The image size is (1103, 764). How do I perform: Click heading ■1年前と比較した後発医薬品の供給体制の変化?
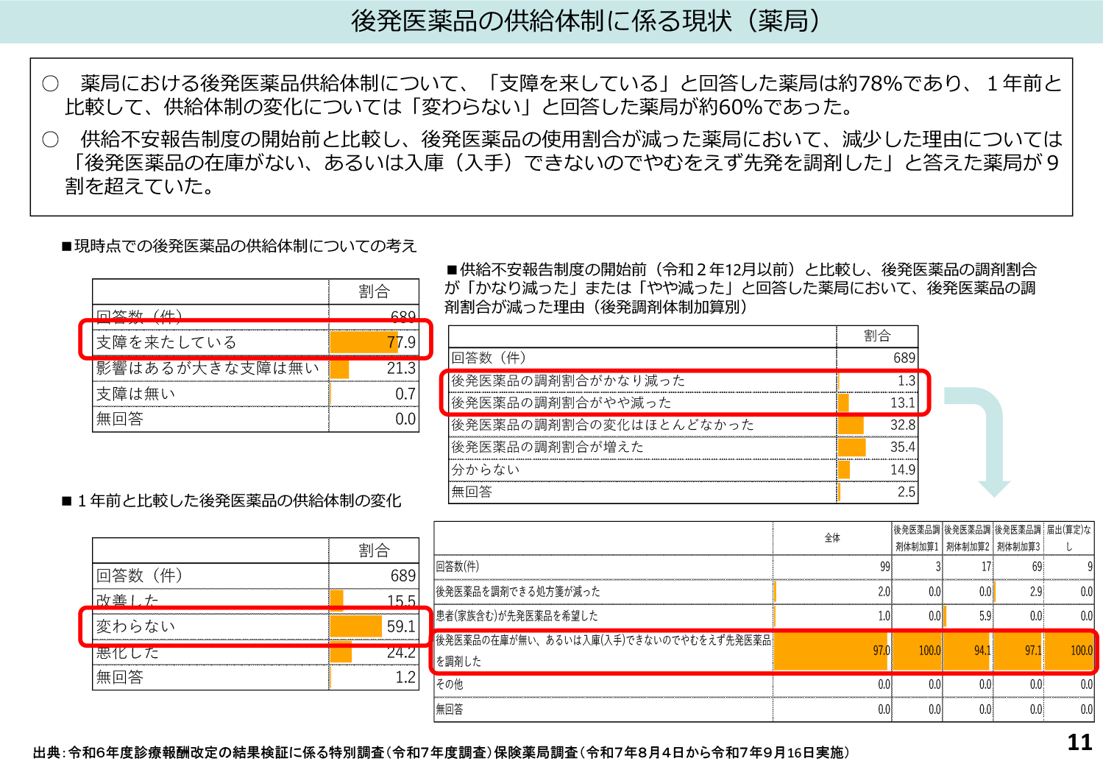pos(232,501)
